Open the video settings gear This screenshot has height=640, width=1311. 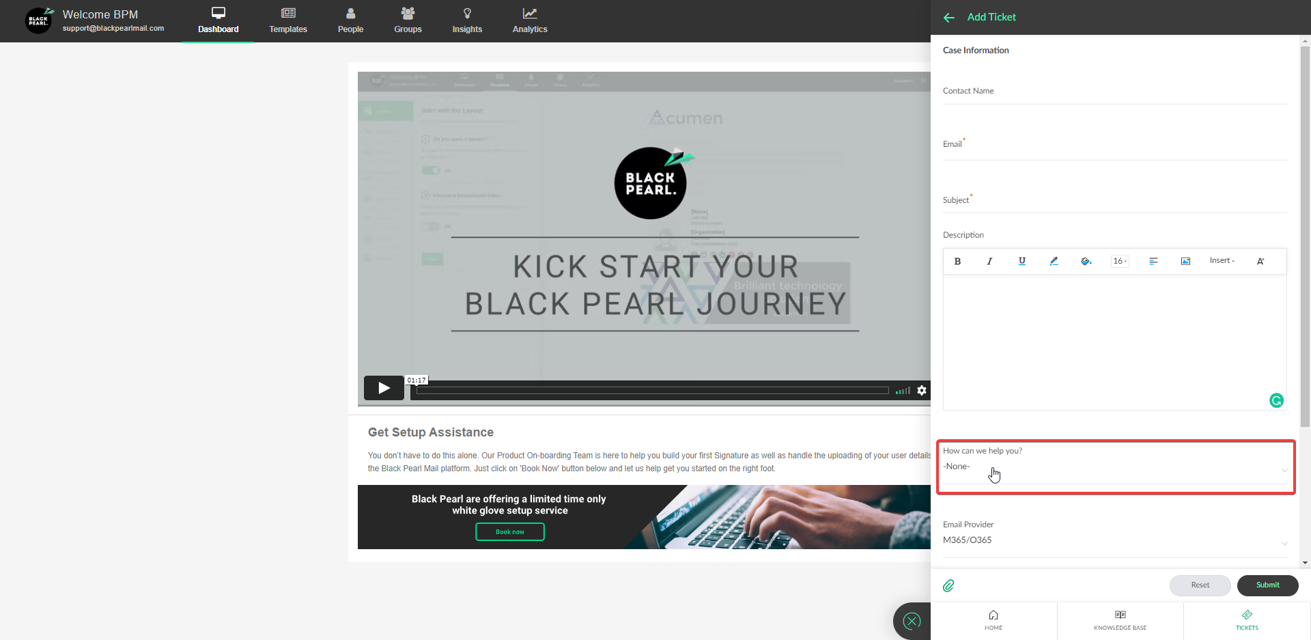(922, 390)
